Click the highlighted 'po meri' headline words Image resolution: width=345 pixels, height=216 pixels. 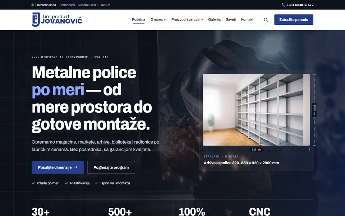[58, 90]
